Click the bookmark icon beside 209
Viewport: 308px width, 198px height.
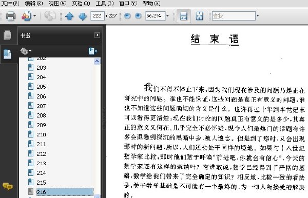point(31,125)
